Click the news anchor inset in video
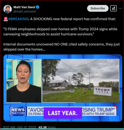 (24, 81)
